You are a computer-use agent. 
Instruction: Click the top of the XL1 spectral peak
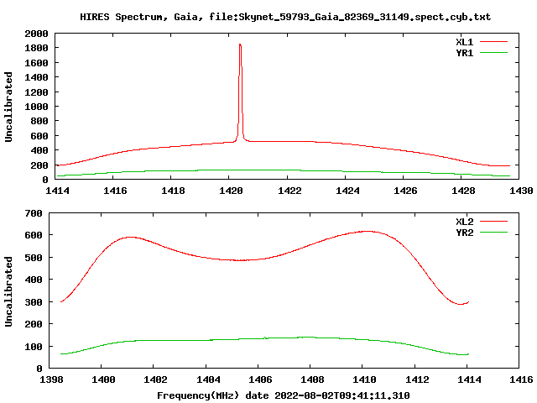(x=240, y=44)
